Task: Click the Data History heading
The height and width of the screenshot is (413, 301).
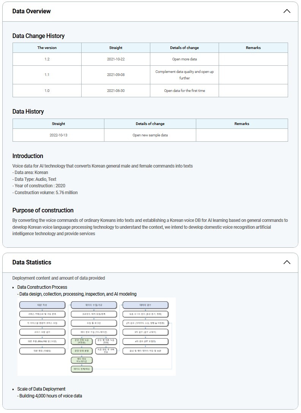Action: point(28,111)
